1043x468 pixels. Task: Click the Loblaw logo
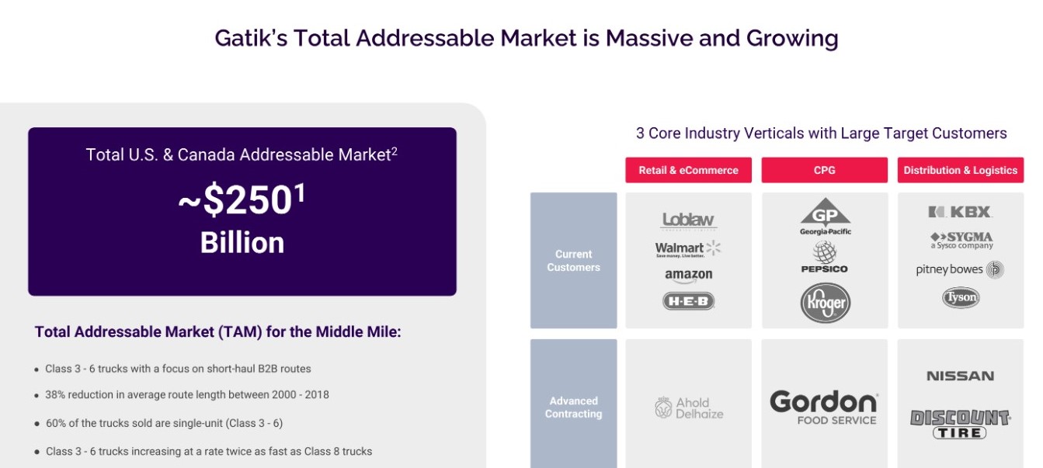689,220
